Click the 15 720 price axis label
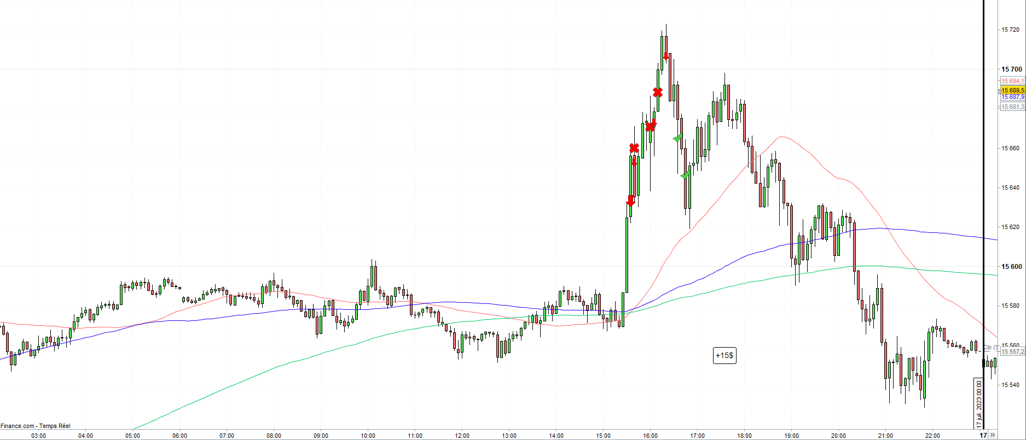The image size is (1026, 440). 1010,30
